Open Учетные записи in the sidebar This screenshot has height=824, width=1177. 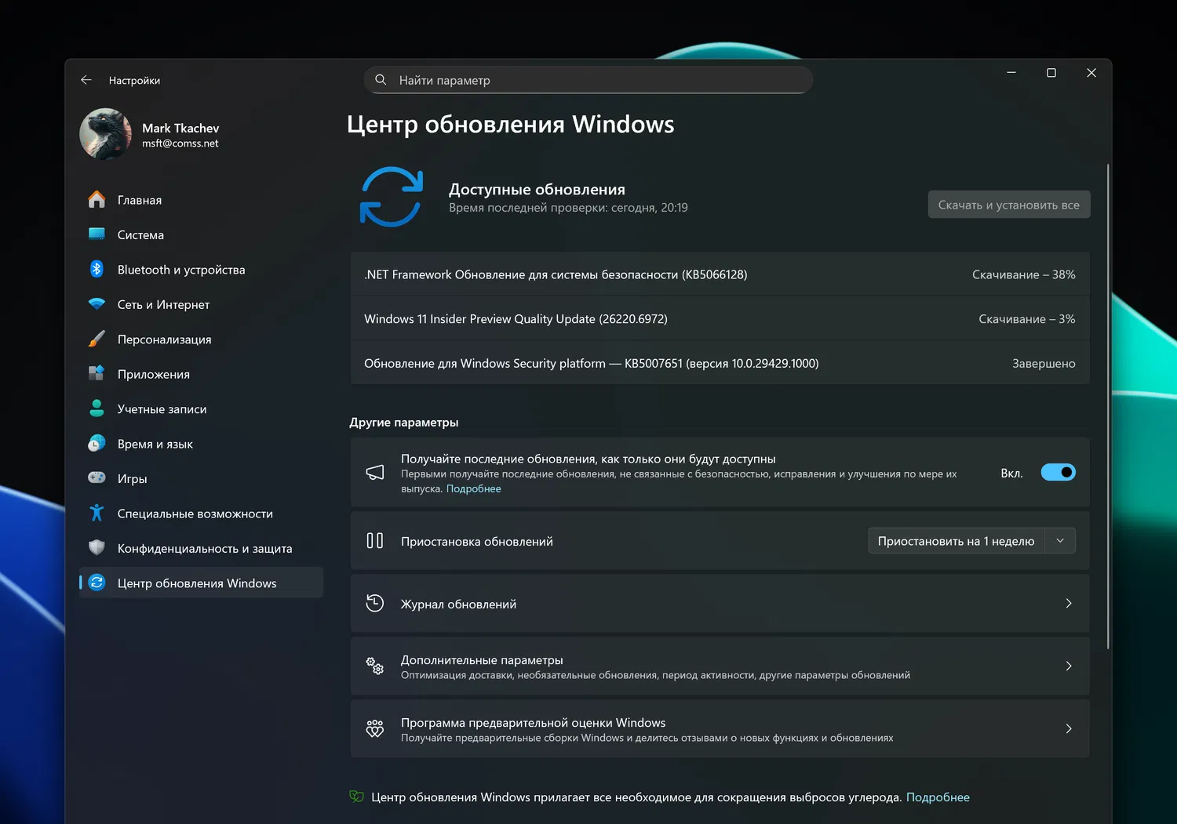(201, 408)
